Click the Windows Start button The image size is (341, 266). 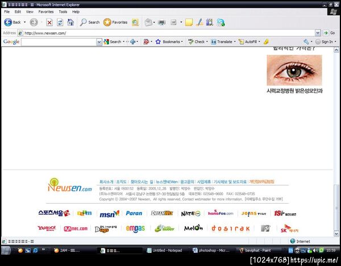pos(6,251)
